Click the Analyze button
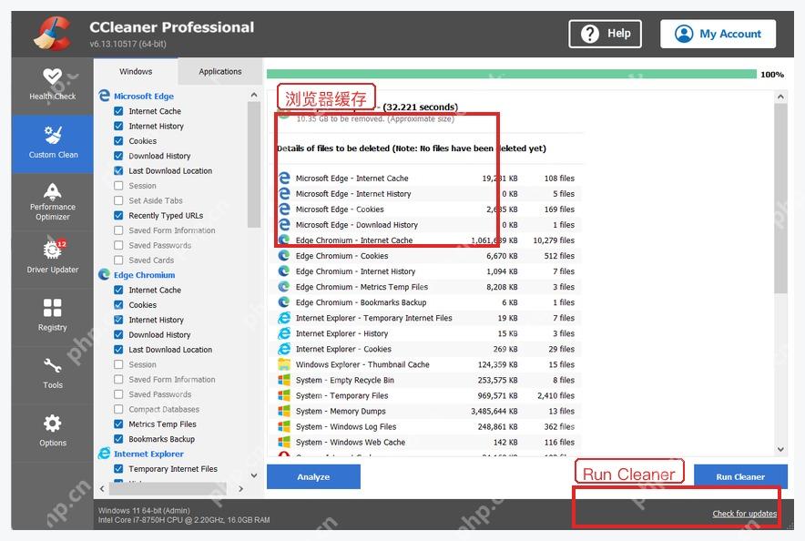805x541 pixels. point(313,477)
